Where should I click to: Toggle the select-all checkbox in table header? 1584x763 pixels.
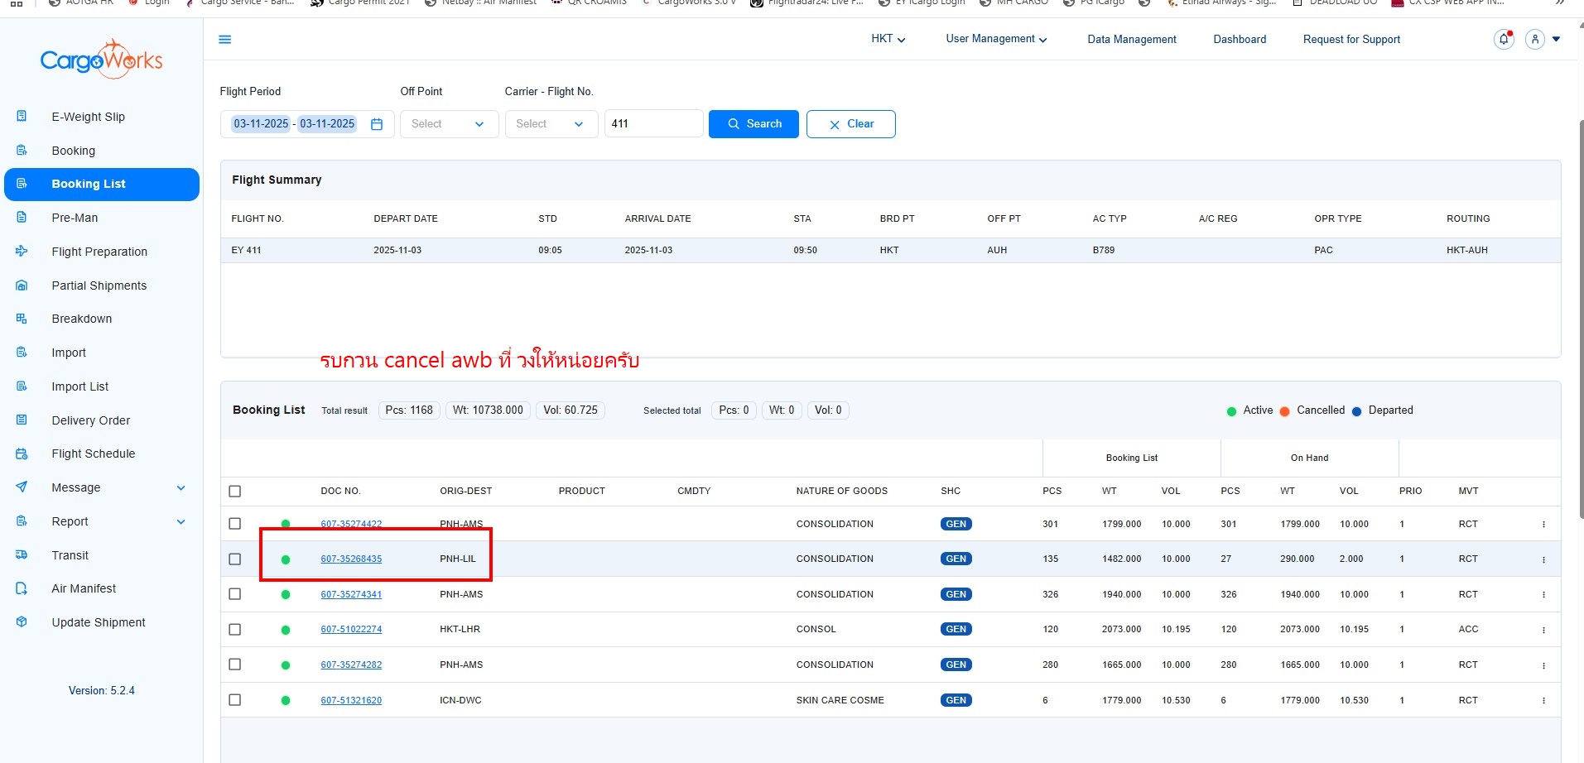pyautogui.click(x=235, y=491)
